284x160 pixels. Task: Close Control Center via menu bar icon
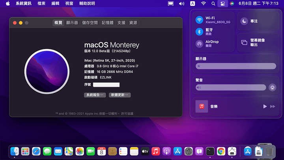coord(222,4)
